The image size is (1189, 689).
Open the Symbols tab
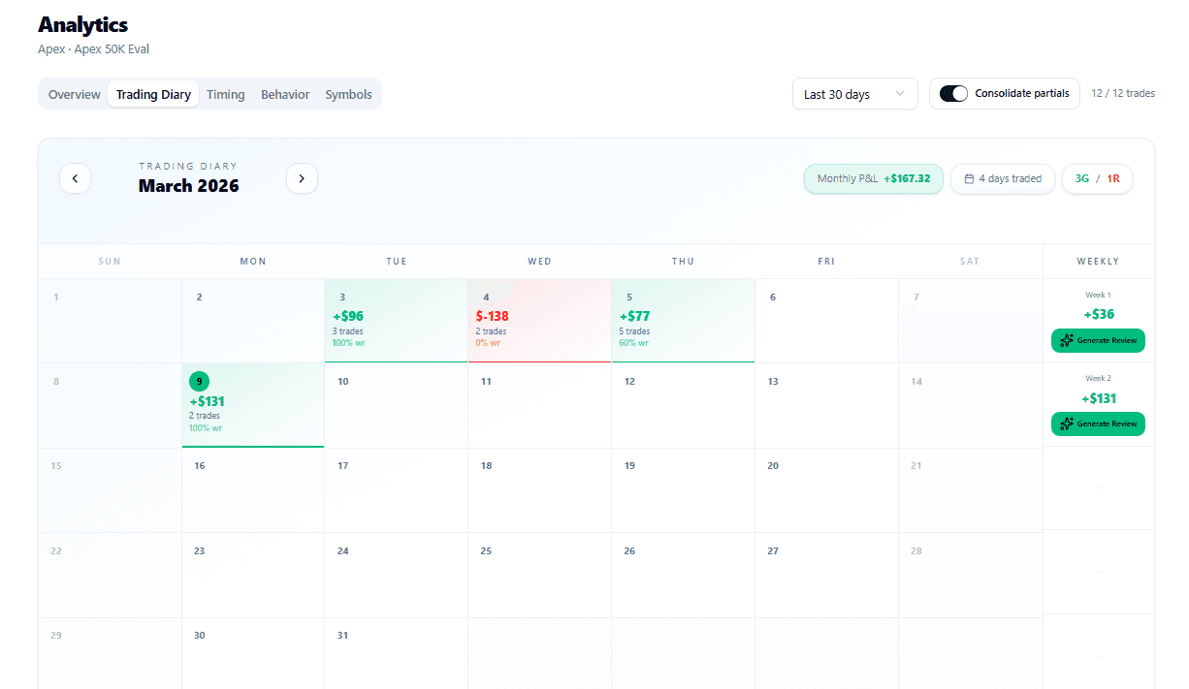pos(348,94)
